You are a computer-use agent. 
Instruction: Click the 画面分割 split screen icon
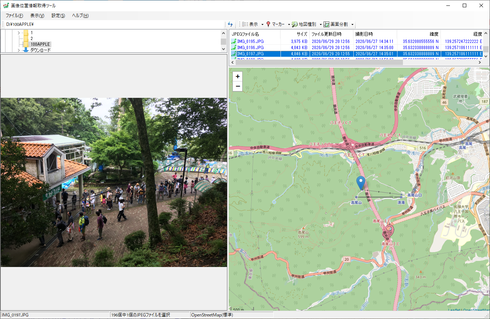click(x=326, y=24)
